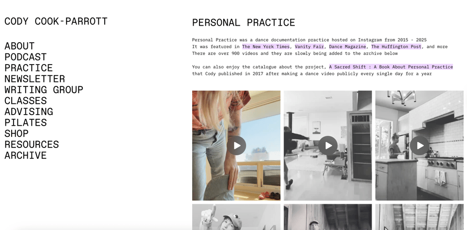
Task: Go to the PODCAST section
Action: coord(26,57)
